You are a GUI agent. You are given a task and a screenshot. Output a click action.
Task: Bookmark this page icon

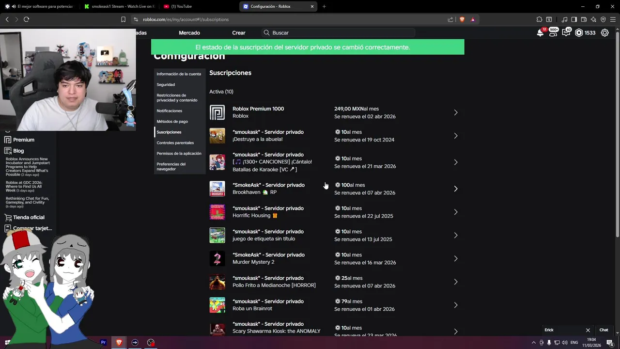[x=123, y=19]
